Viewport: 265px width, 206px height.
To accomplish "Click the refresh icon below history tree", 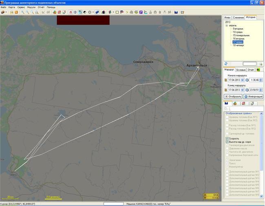I will point(226,64).
